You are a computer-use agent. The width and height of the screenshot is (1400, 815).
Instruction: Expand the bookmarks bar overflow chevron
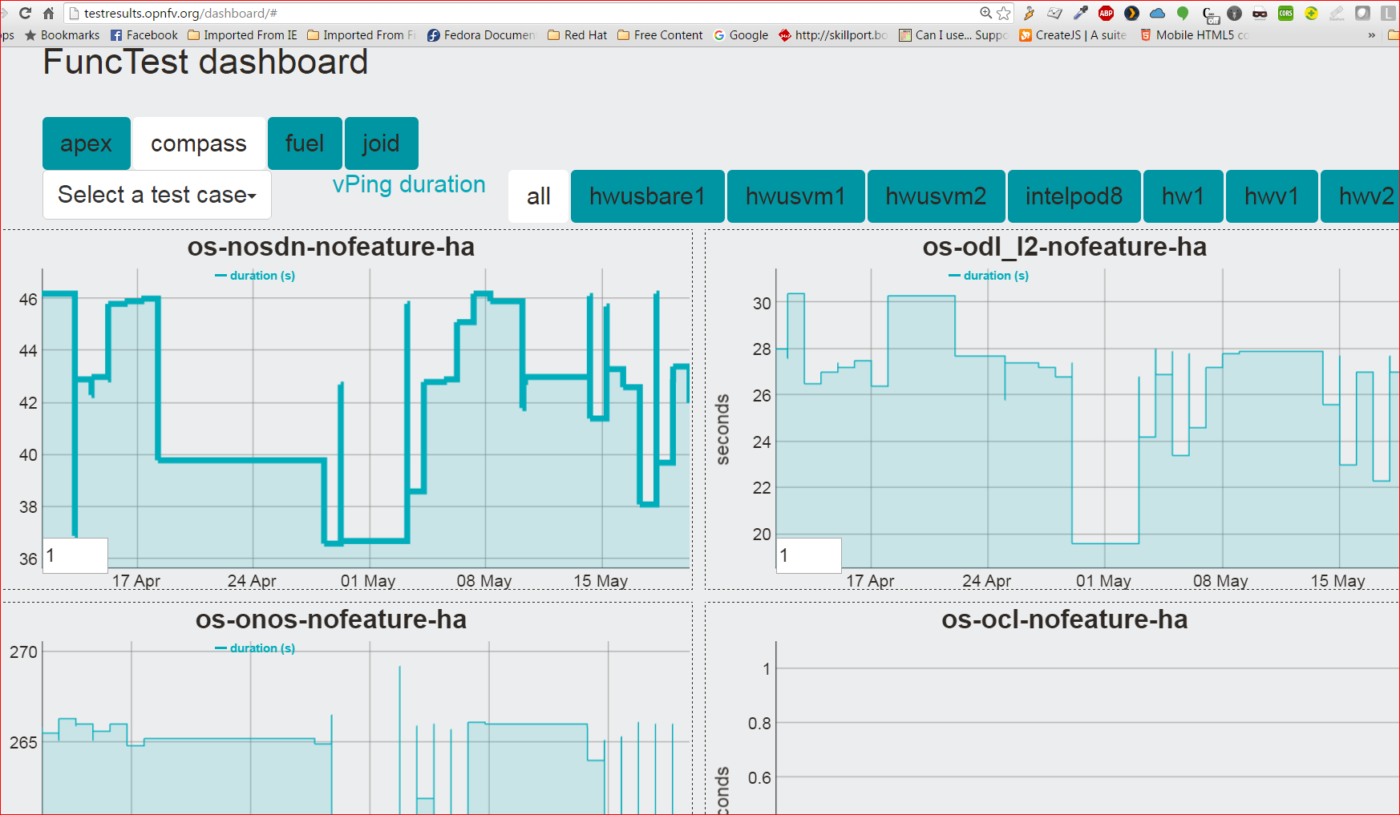pos(1371,35)
